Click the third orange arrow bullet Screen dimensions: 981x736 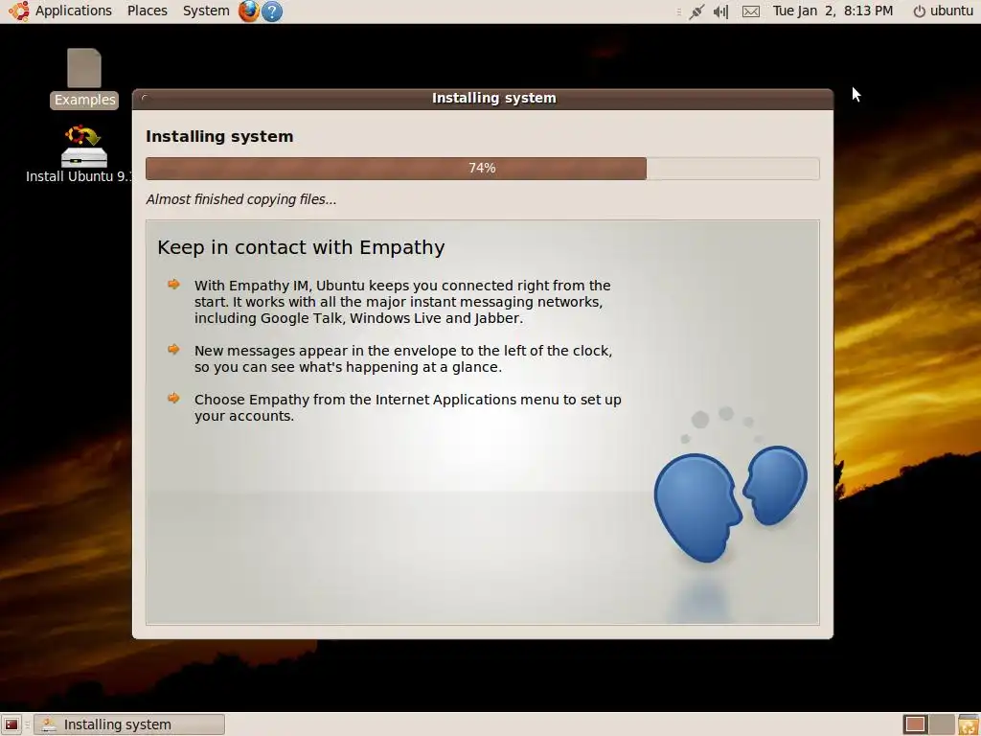click(173, 399)
